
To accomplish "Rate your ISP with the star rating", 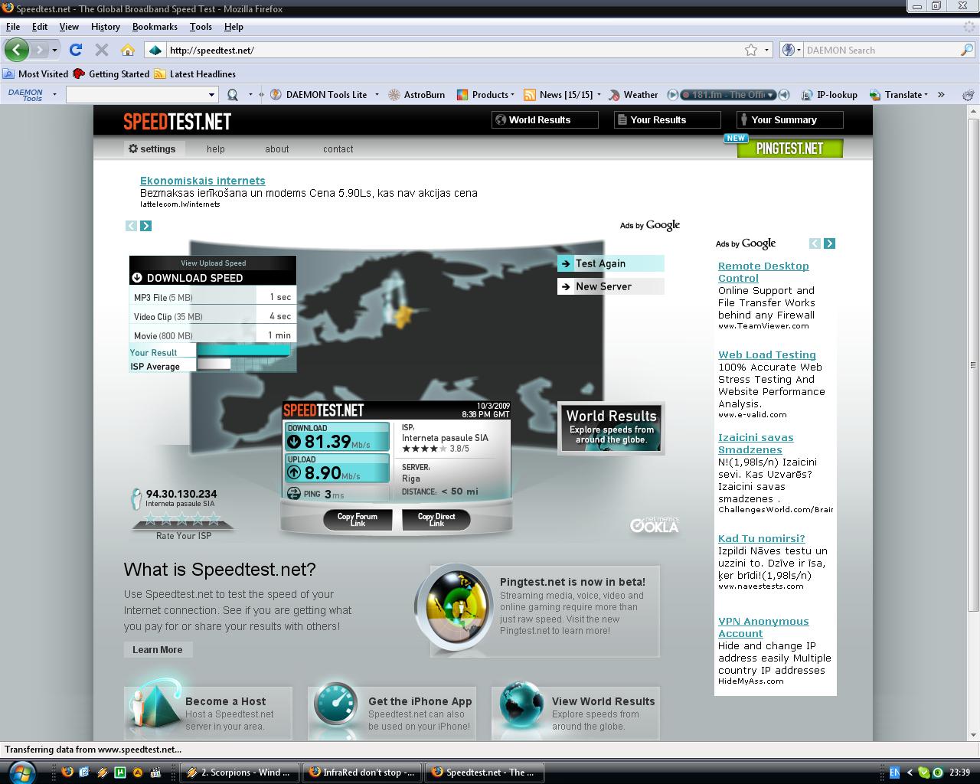I will click(x=183, y=520).
